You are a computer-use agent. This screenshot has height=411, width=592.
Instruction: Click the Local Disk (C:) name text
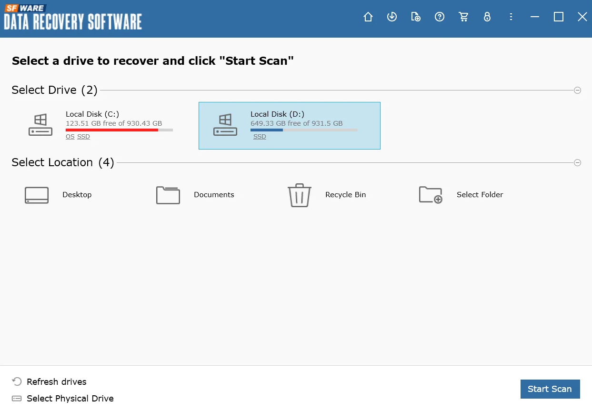[92, 114]
